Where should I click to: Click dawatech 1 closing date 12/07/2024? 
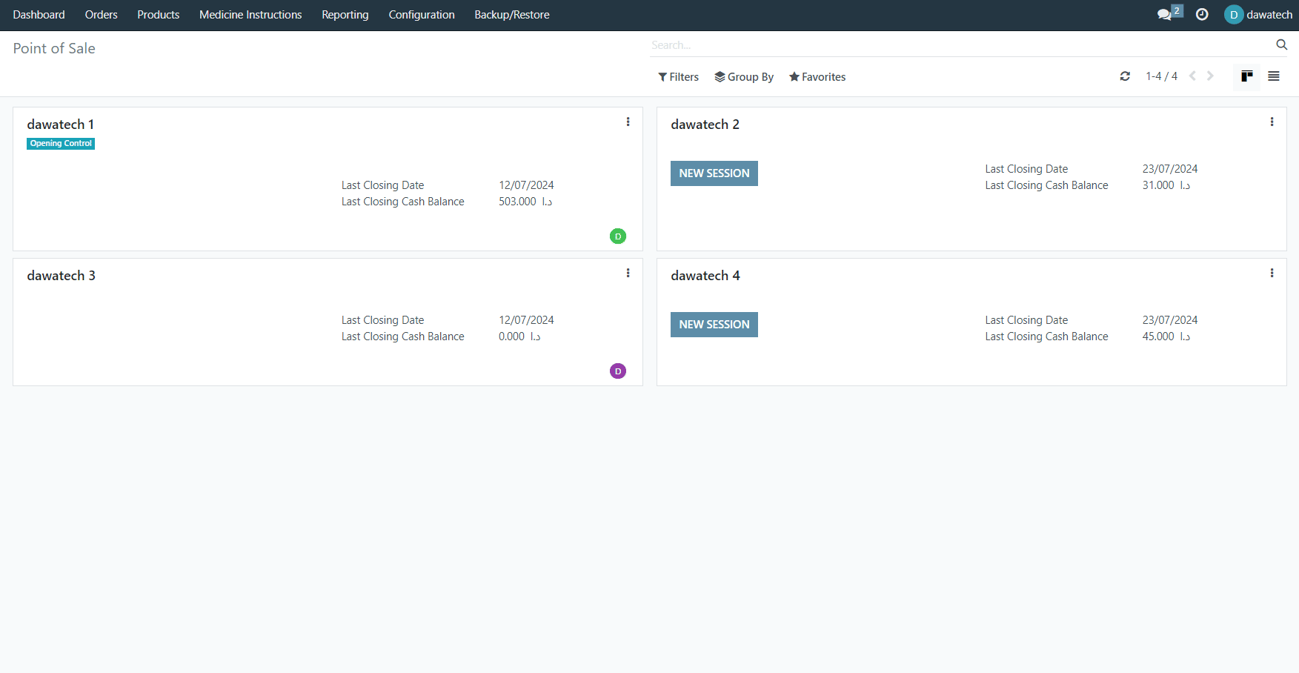coord(526,185)
